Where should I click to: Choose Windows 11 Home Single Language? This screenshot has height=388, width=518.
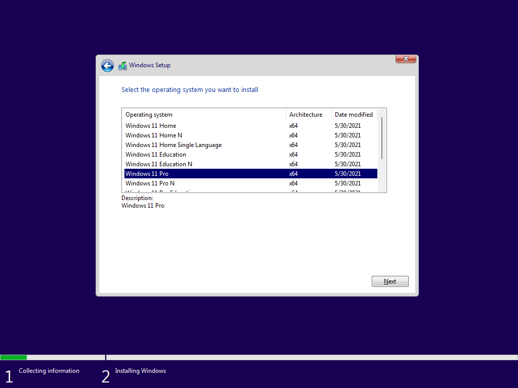click(174, 145)
